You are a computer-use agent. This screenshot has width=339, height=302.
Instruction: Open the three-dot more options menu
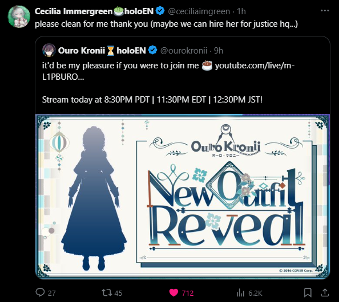click(x=325, y=11)
